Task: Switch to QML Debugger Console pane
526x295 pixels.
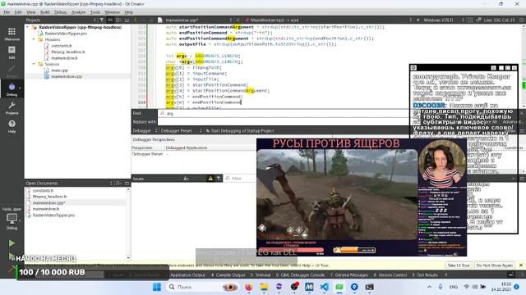Action: (300, 275)
